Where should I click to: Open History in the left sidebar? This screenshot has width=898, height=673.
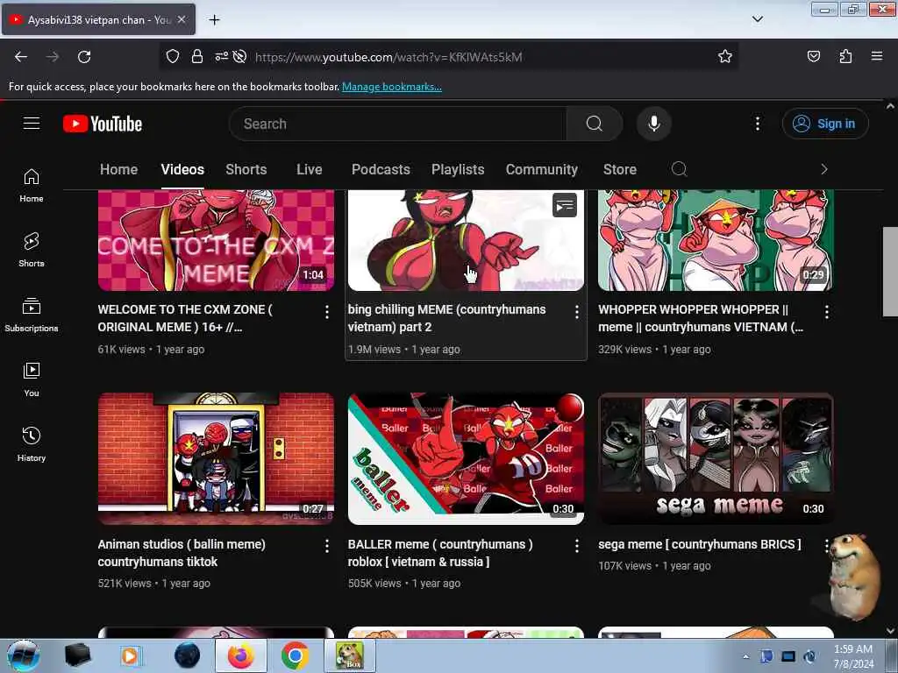[x=32, y=444]
